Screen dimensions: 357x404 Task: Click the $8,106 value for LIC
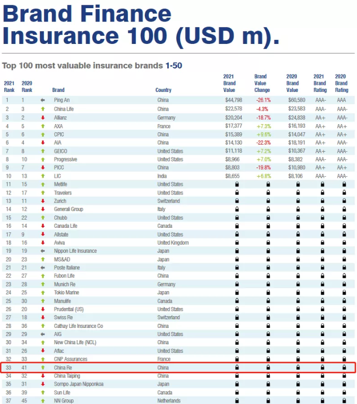(295, 176)
